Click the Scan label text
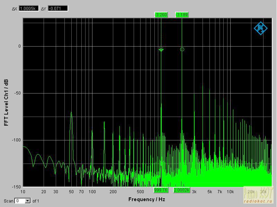The height and width of the screenshot is (207, 277). click(x=9, y=201)
